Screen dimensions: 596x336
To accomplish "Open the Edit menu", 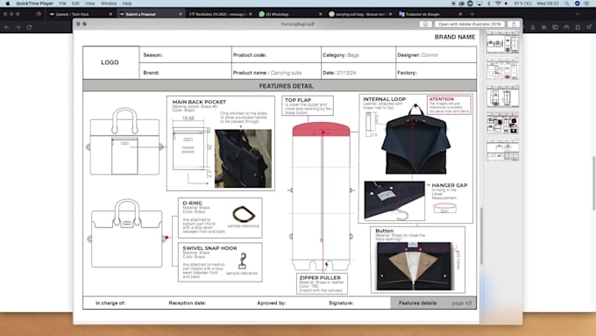I will [x=75, y=4].
